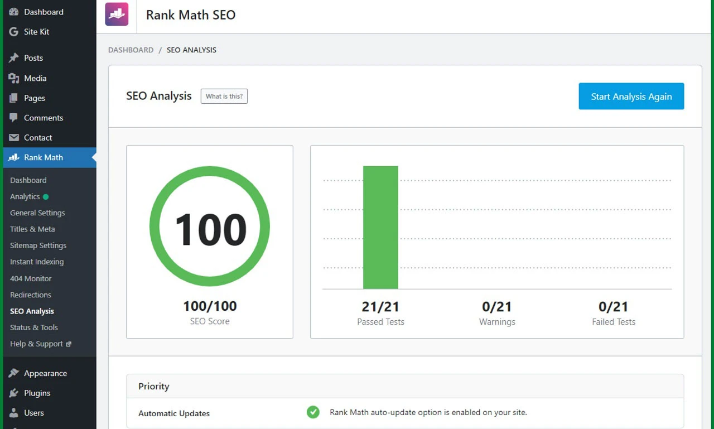Click the 100/100 SEO Score text

tap(210, 306)
